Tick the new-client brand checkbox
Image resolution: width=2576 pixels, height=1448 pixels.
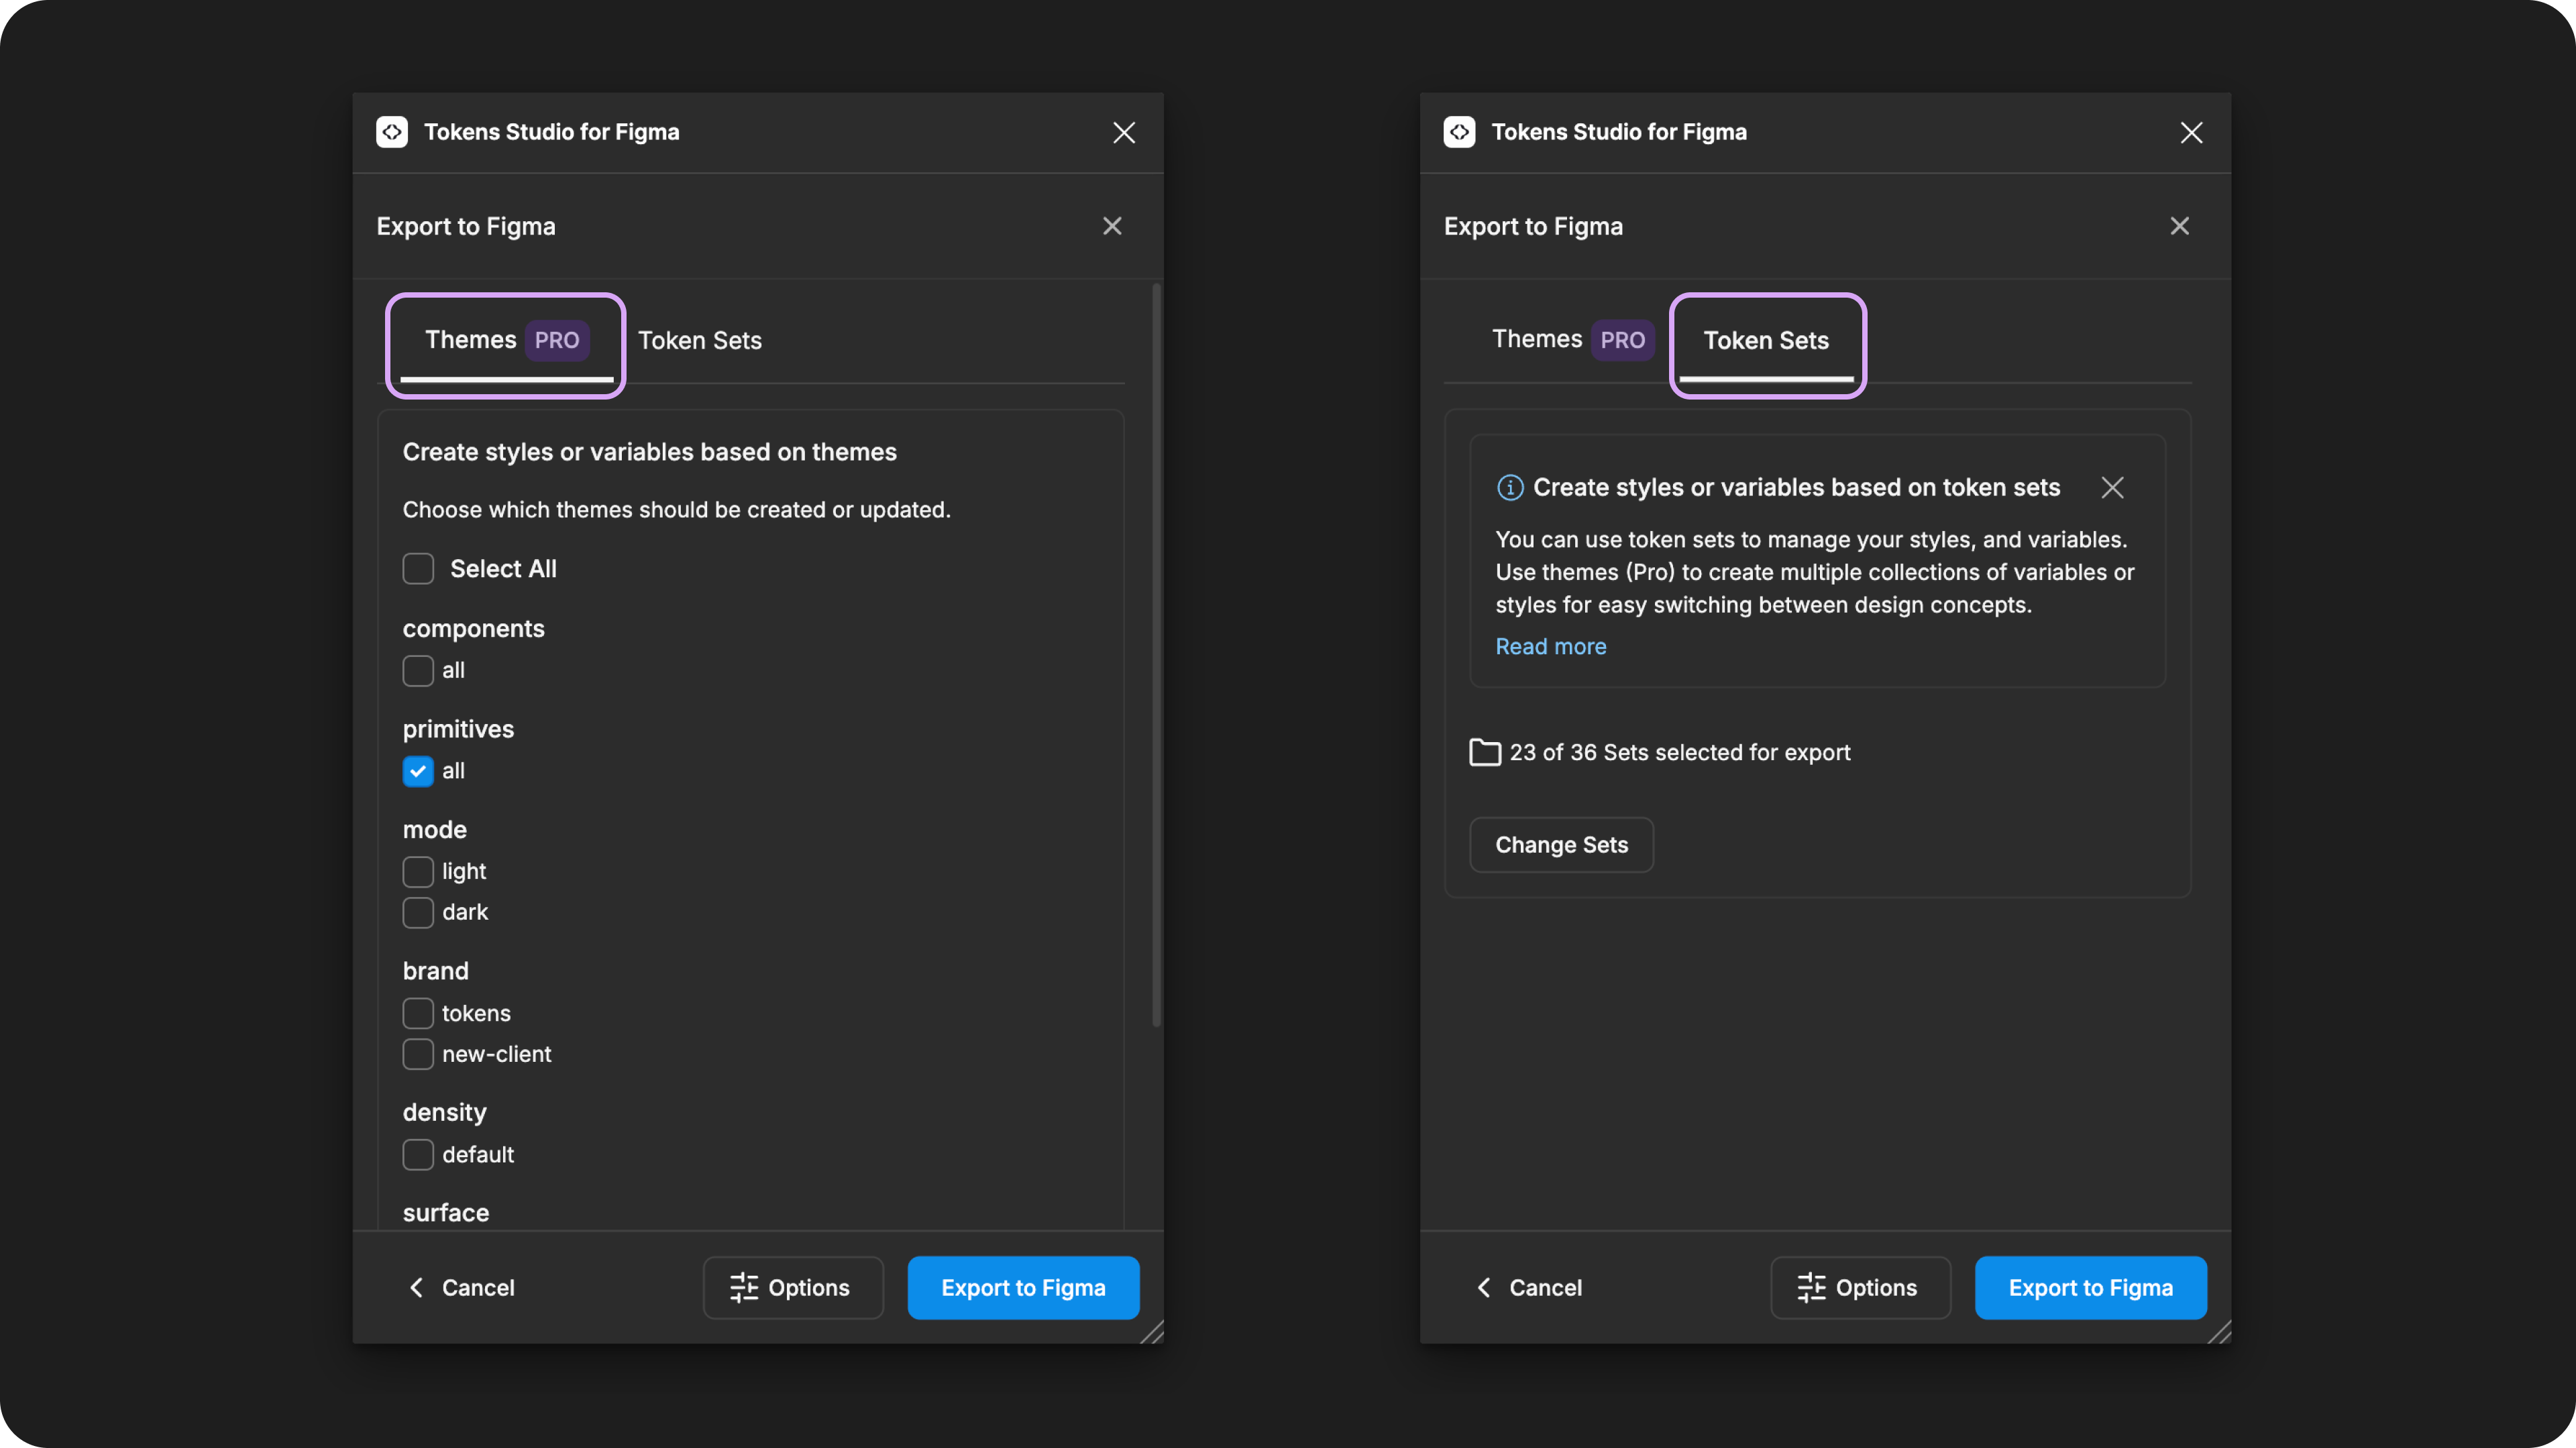pyautogui.click(x=418, y=1054)
